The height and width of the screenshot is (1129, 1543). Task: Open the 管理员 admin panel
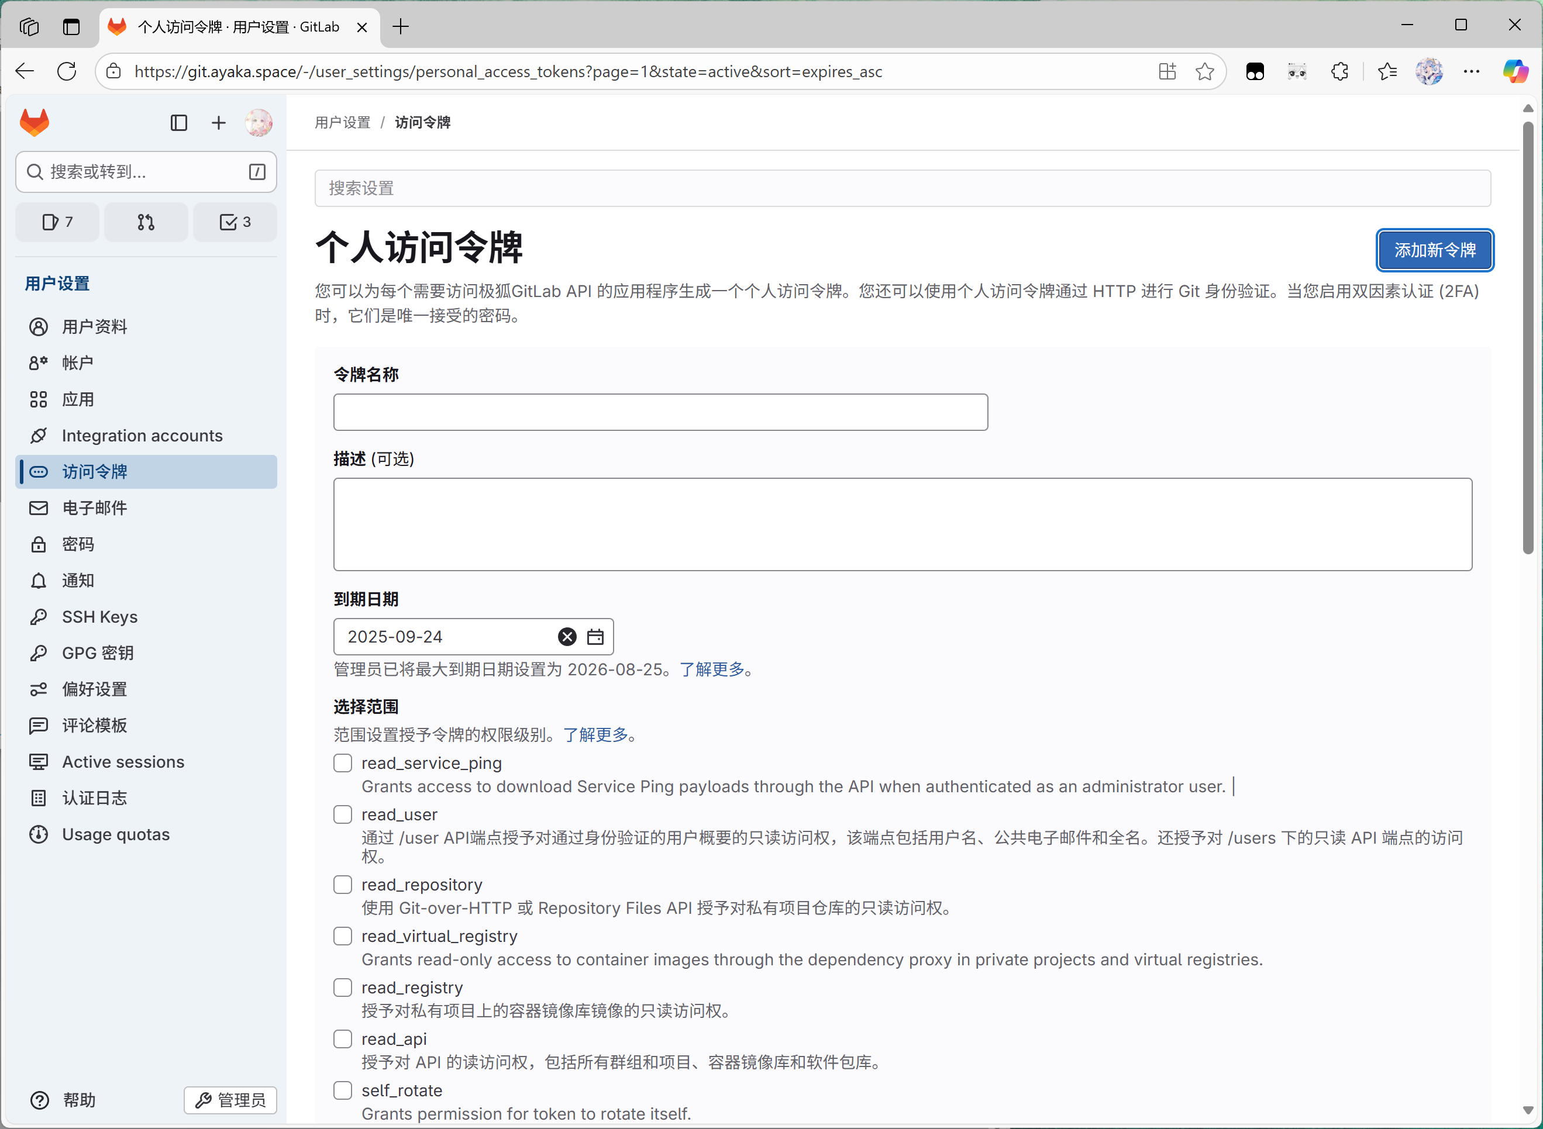pos(230,1100)
